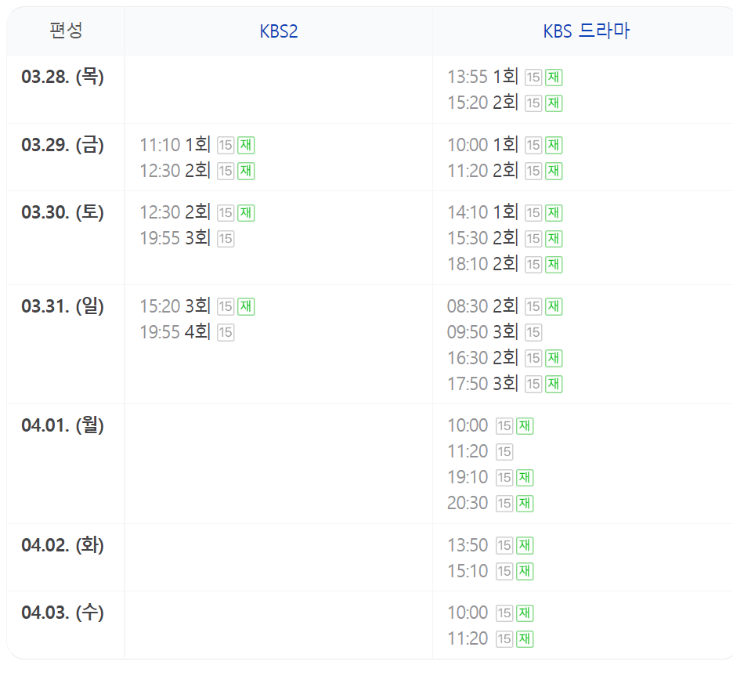Select the 04.01. (월) date row label
This screenshot has height=676, width=733.
(63, 425)
